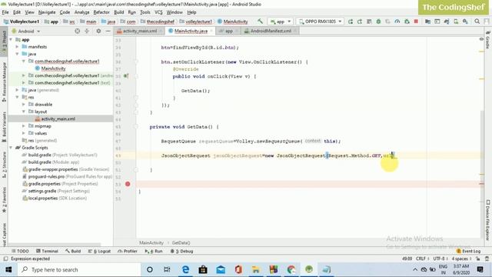Screen dimensions: 492x277
Task: Open the SDK Manager icon
Action: pyautogui.click(x=465, y=22)
